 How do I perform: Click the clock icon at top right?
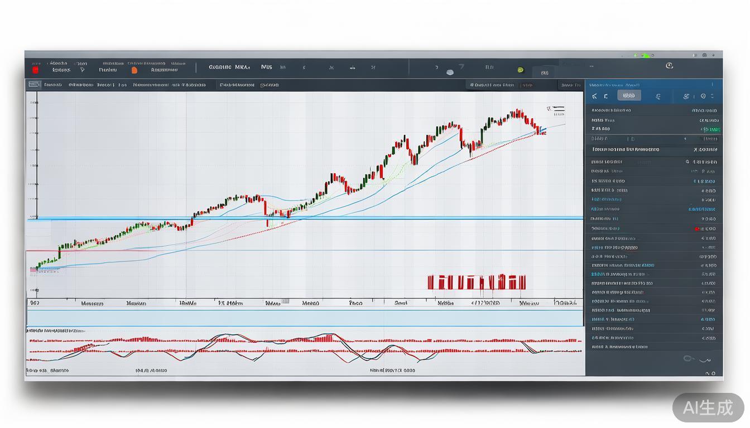[x=669, y=66]
